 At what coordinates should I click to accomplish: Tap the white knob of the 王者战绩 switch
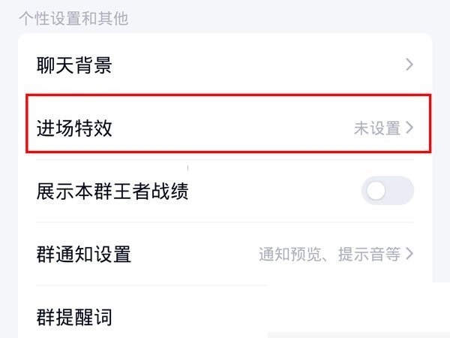click(376, 191)
